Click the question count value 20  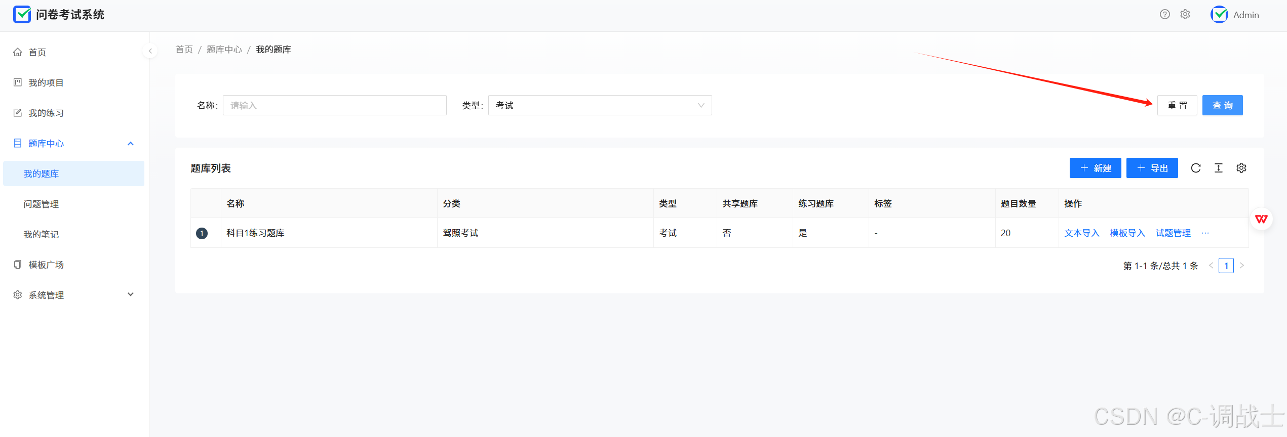pyautogui.click(x=1005, y=233)
